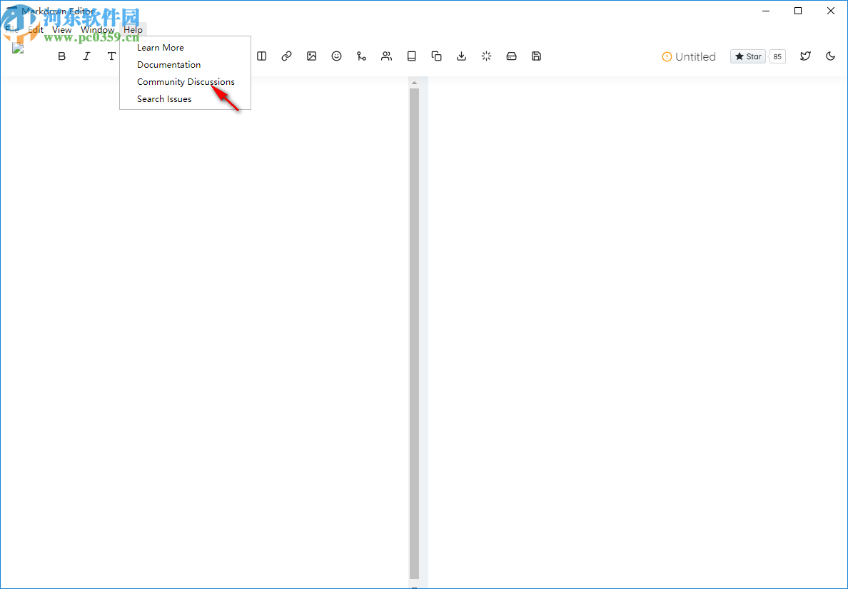
Task: Toggle bold formatting
Action: click(61, 56)
